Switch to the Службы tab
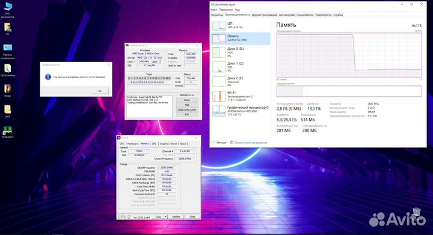The height and width of the screenshot is (235, 433). pos(338,15)
